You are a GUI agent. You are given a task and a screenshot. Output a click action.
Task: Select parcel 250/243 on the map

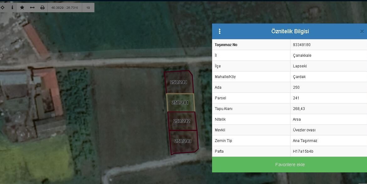pyautogui.click(x=183, y=141)
